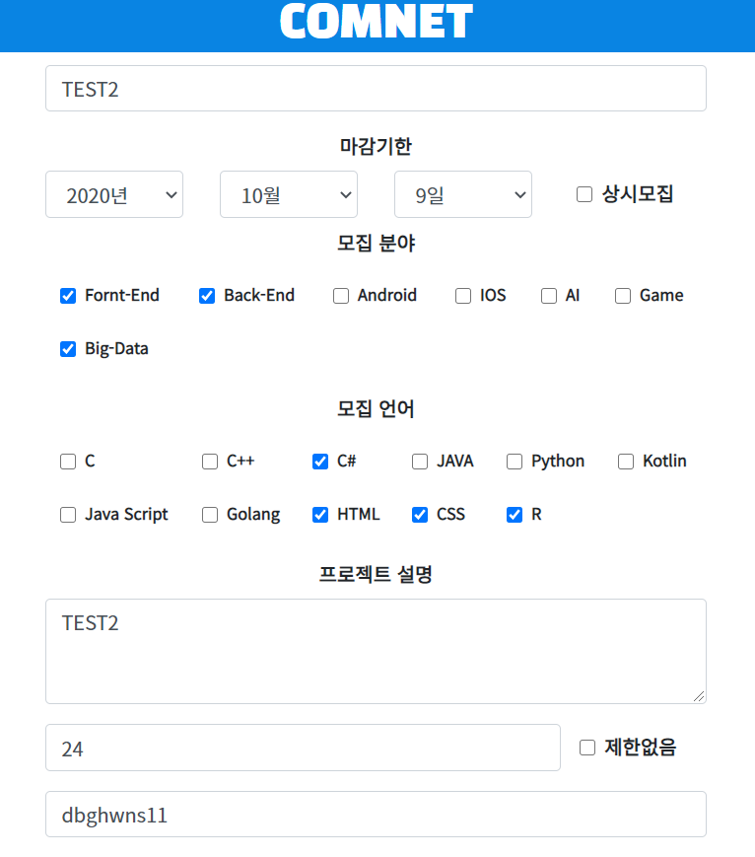The image size is (755, 857).
Task: Check the Kotlin language checkbox
Action: coord(626,462)
